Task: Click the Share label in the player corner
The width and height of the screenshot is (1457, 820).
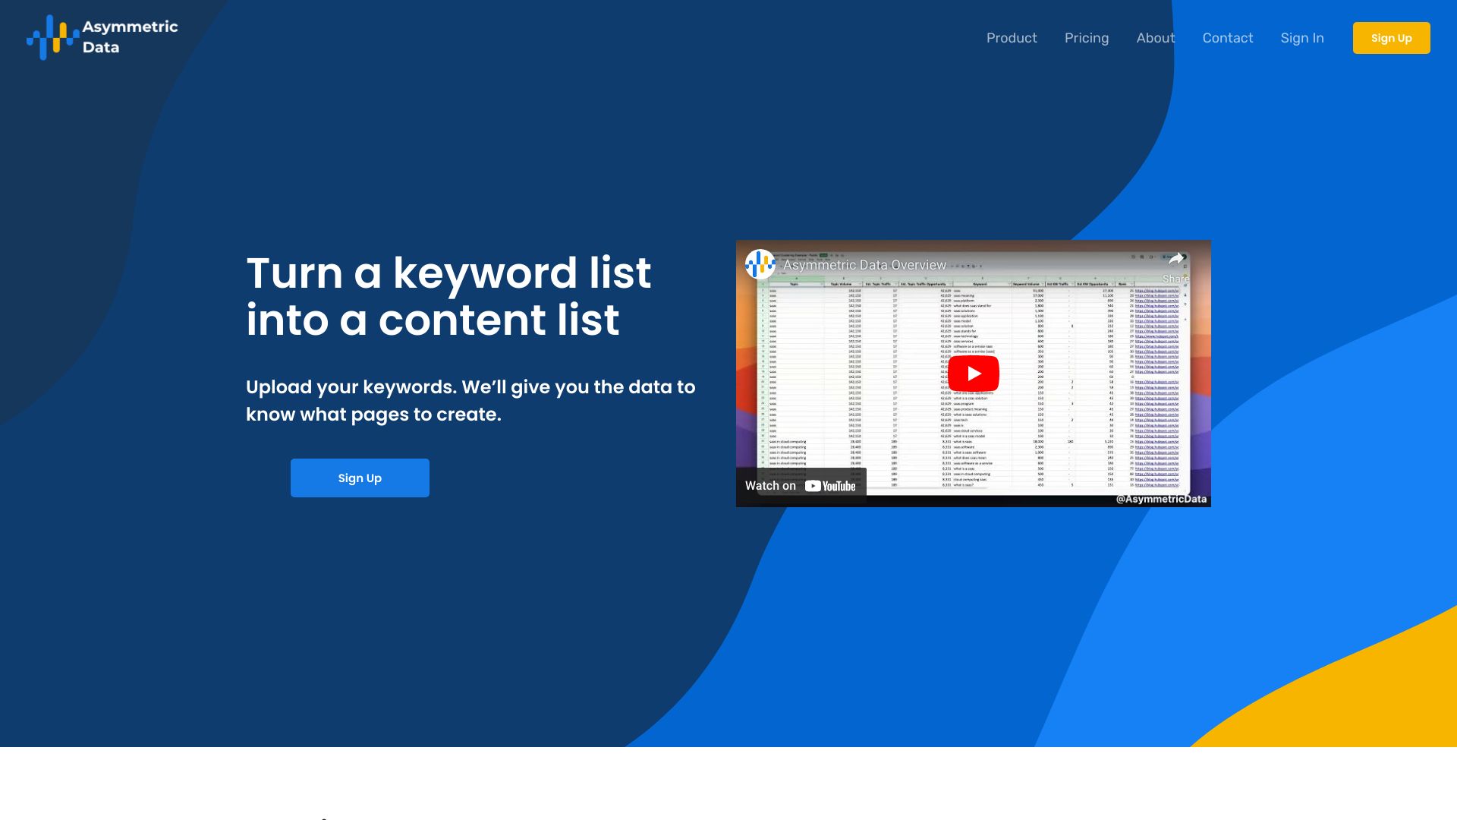Action: coord(1176,278)
